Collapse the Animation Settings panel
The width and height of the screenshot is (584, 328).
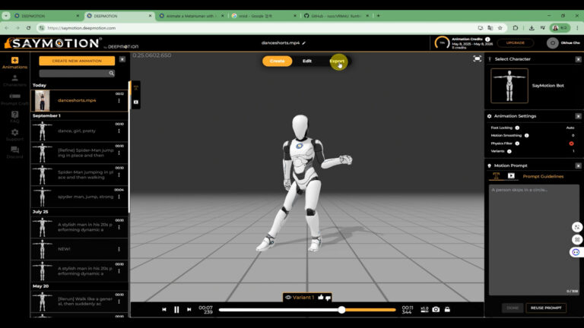[578, 116]
